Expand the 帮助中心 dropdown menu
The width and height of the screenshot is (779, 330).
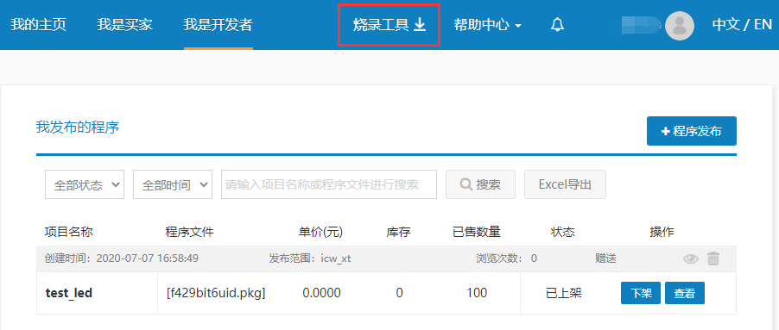pos(487,25)
